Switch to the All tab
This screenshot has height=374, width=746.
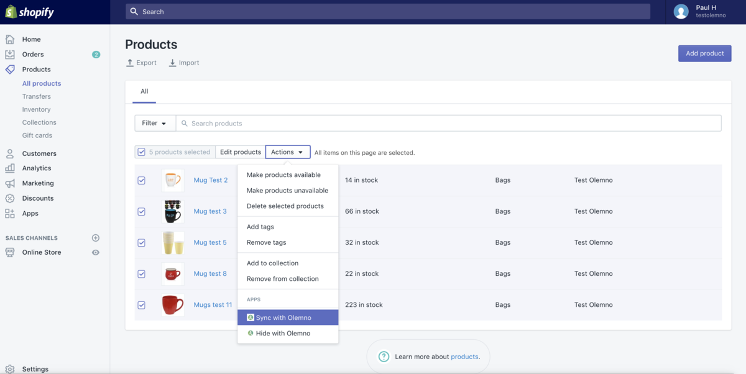point(144,91)
